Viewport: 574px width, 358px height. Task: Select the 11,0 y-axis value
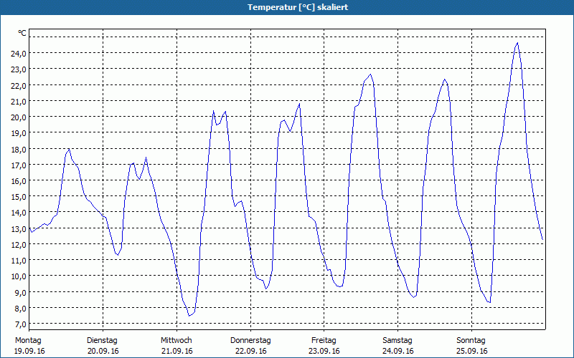click(x=19, y=261)
